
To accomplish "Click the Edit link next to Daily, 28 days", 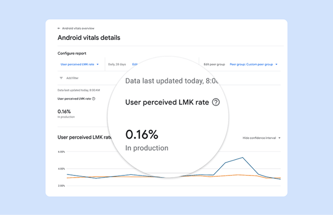I will (x=135, y=64).
